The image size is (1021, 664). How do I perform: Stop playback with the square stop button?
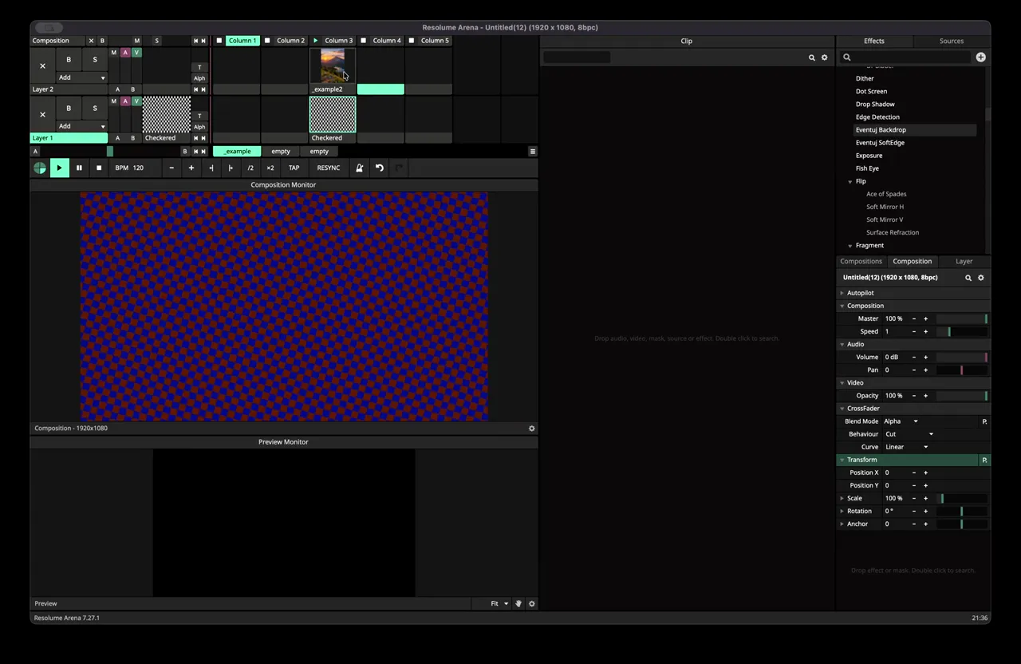(x=99, y=168)
